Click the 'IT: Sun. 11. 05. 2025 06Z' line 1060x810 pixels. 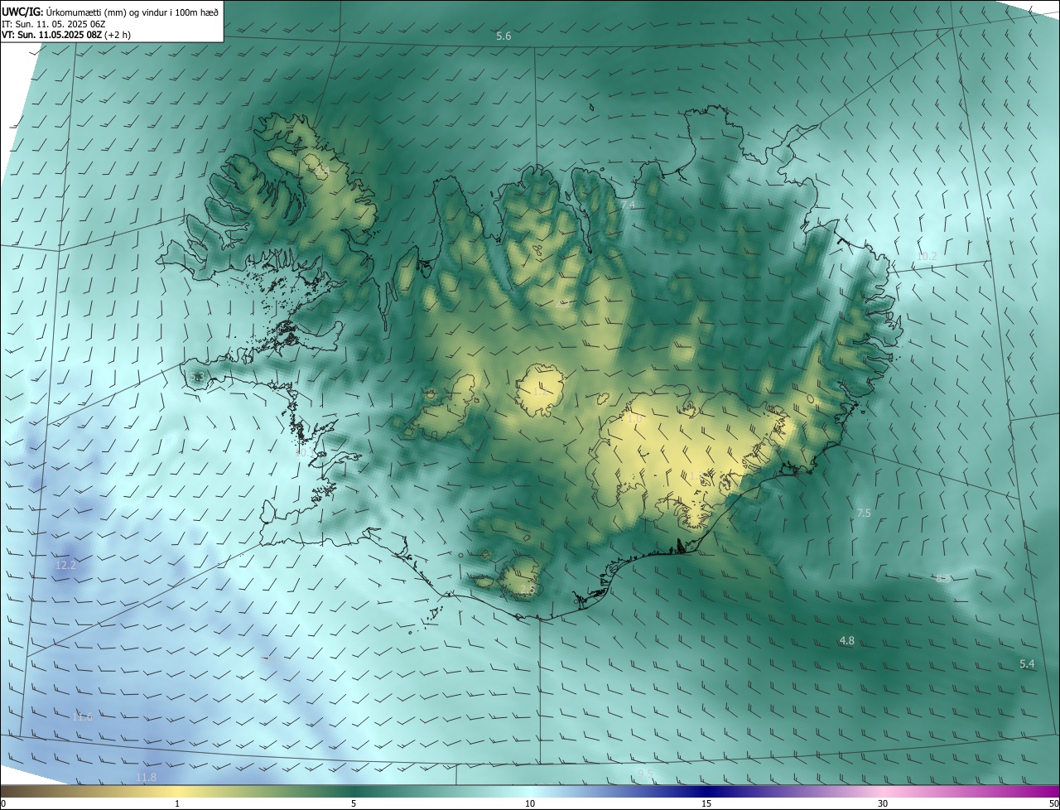(53, 24)
